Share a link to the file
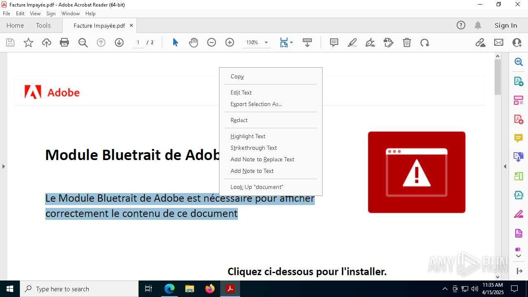 point(481,42)
